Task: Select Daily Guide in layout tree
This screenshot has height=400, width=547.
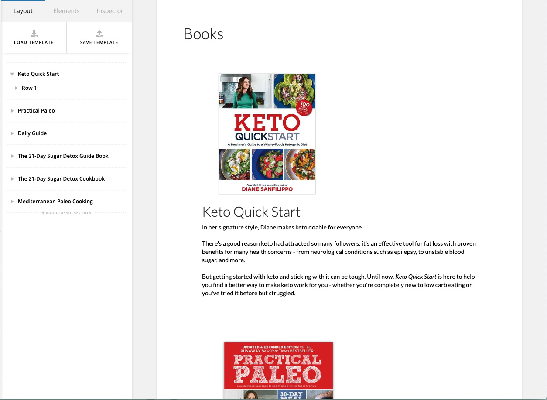Action: 32,133
